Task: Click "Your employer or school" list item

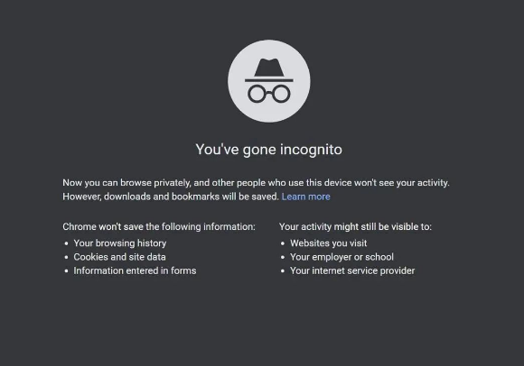Action: pyautogui.click(x=342, y=257)
